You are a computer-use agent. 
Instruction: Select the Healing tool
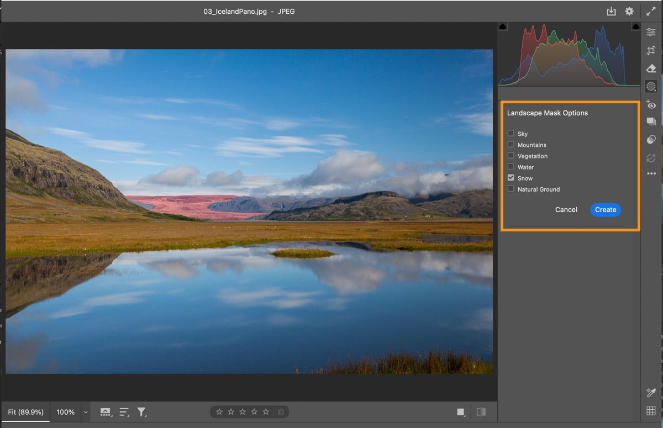(x=650, y=68)
